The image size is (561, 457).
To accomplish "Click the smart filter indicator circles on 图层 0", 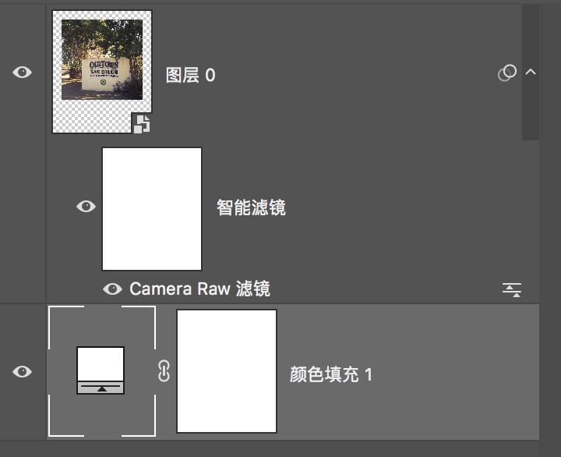I will [x=507, y=73].
